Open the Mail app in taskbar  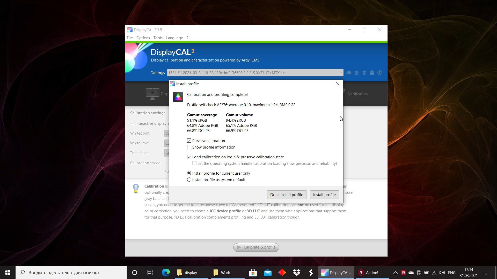coord(268,273)
